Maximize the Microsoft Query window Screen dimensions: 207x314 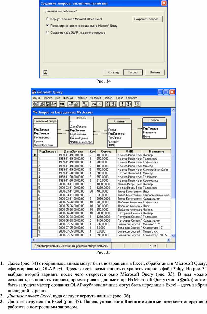click(x=166, y=92)
